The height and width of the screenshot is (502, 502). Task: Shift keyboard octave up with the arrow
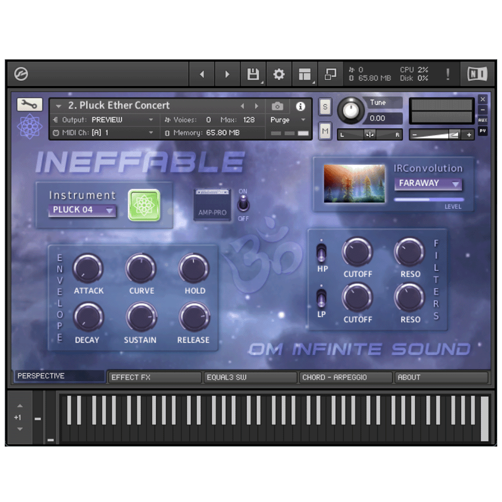20,406
